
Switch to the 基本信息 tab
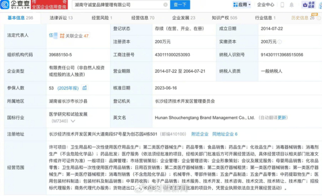tap(20, 18)
